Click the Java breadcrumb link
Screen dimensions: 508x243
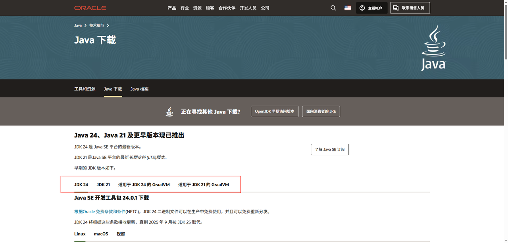[78, 25]
